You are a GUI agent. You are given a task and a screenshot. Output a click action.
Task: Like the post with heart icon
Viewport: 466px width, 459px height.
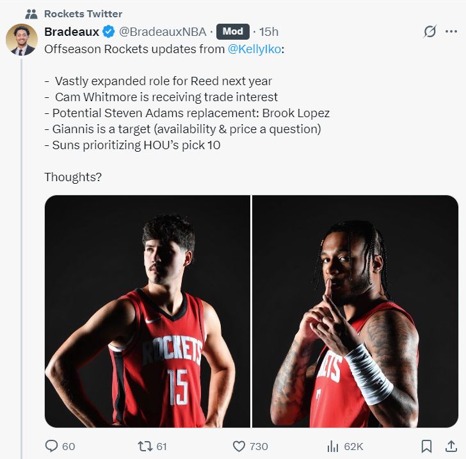point(239,446)
